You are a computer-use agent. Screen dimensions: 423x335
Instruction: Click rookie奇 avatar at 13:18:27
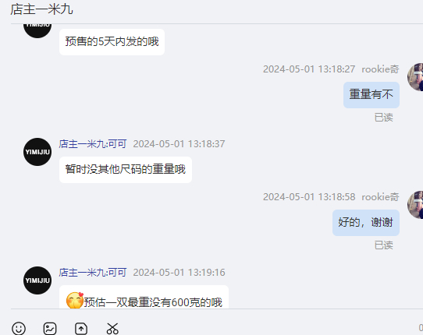(x=415, y=77)
